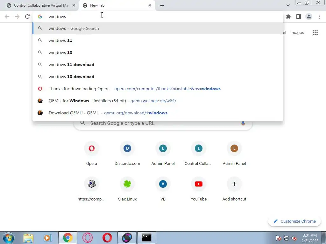Viewport: 326px width, 244px height.
Task: Close the Control Collaborative Virtual tab
Action: pos(74,5)
